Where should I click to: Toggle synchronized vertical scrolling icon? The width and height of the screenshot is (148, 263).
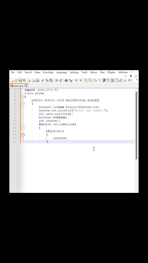[86, 80]
